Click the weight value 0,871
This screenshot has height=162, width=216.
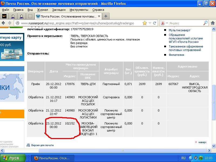point(128,84)
